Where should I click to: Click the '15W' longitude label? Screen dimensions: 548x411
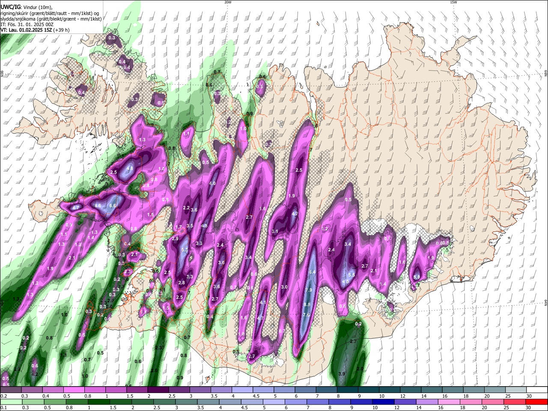[453, 2]
